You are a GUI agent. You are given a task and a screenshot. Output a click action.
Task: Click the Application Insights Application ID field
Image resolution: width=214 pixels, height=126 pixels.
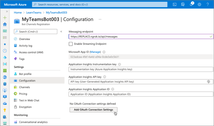[141, 94]
